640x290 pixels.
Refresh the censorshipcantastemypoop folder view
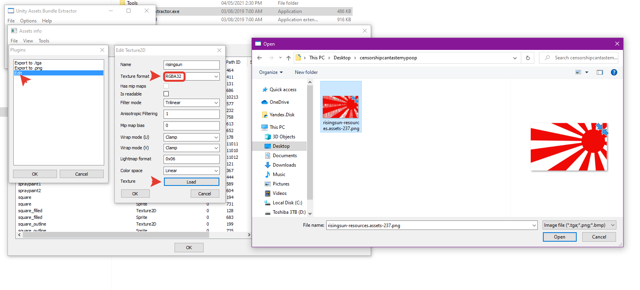coord(528,58)
